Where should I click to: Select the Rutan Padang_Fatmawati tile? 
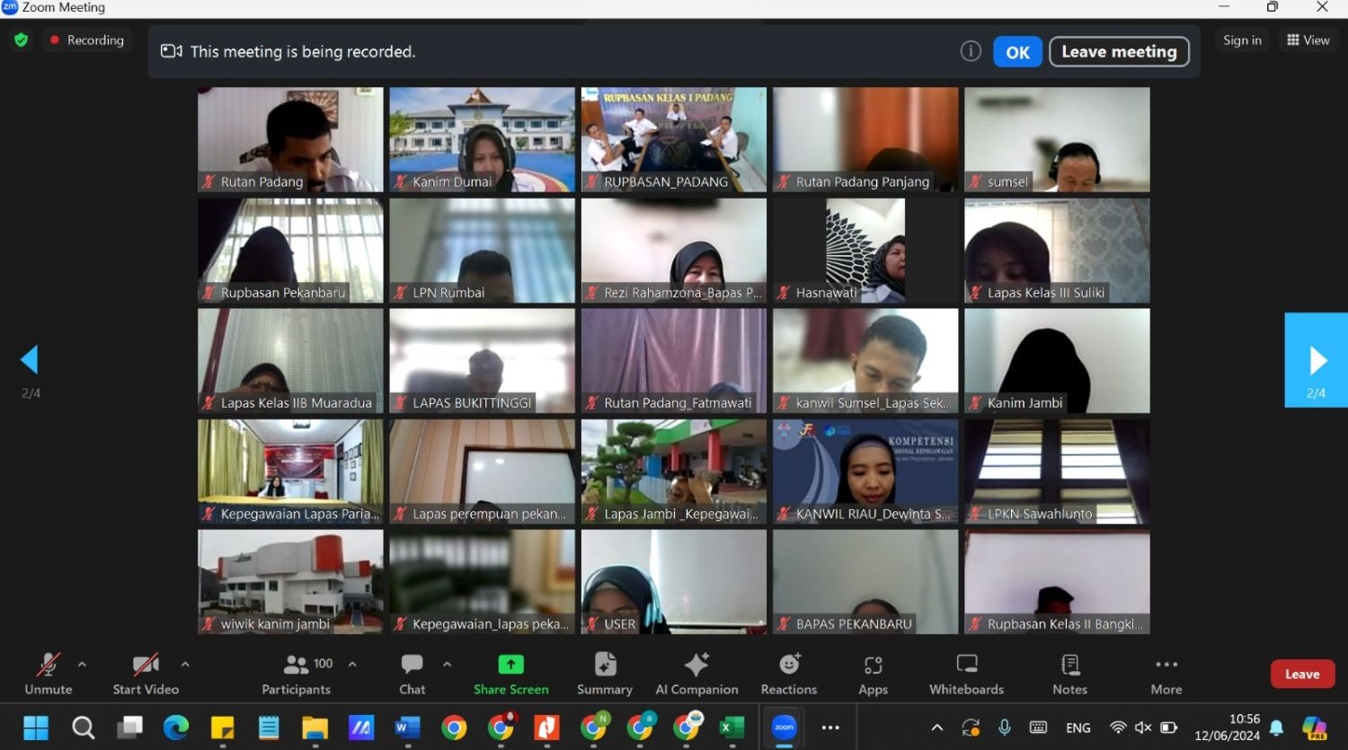point(674,361)
